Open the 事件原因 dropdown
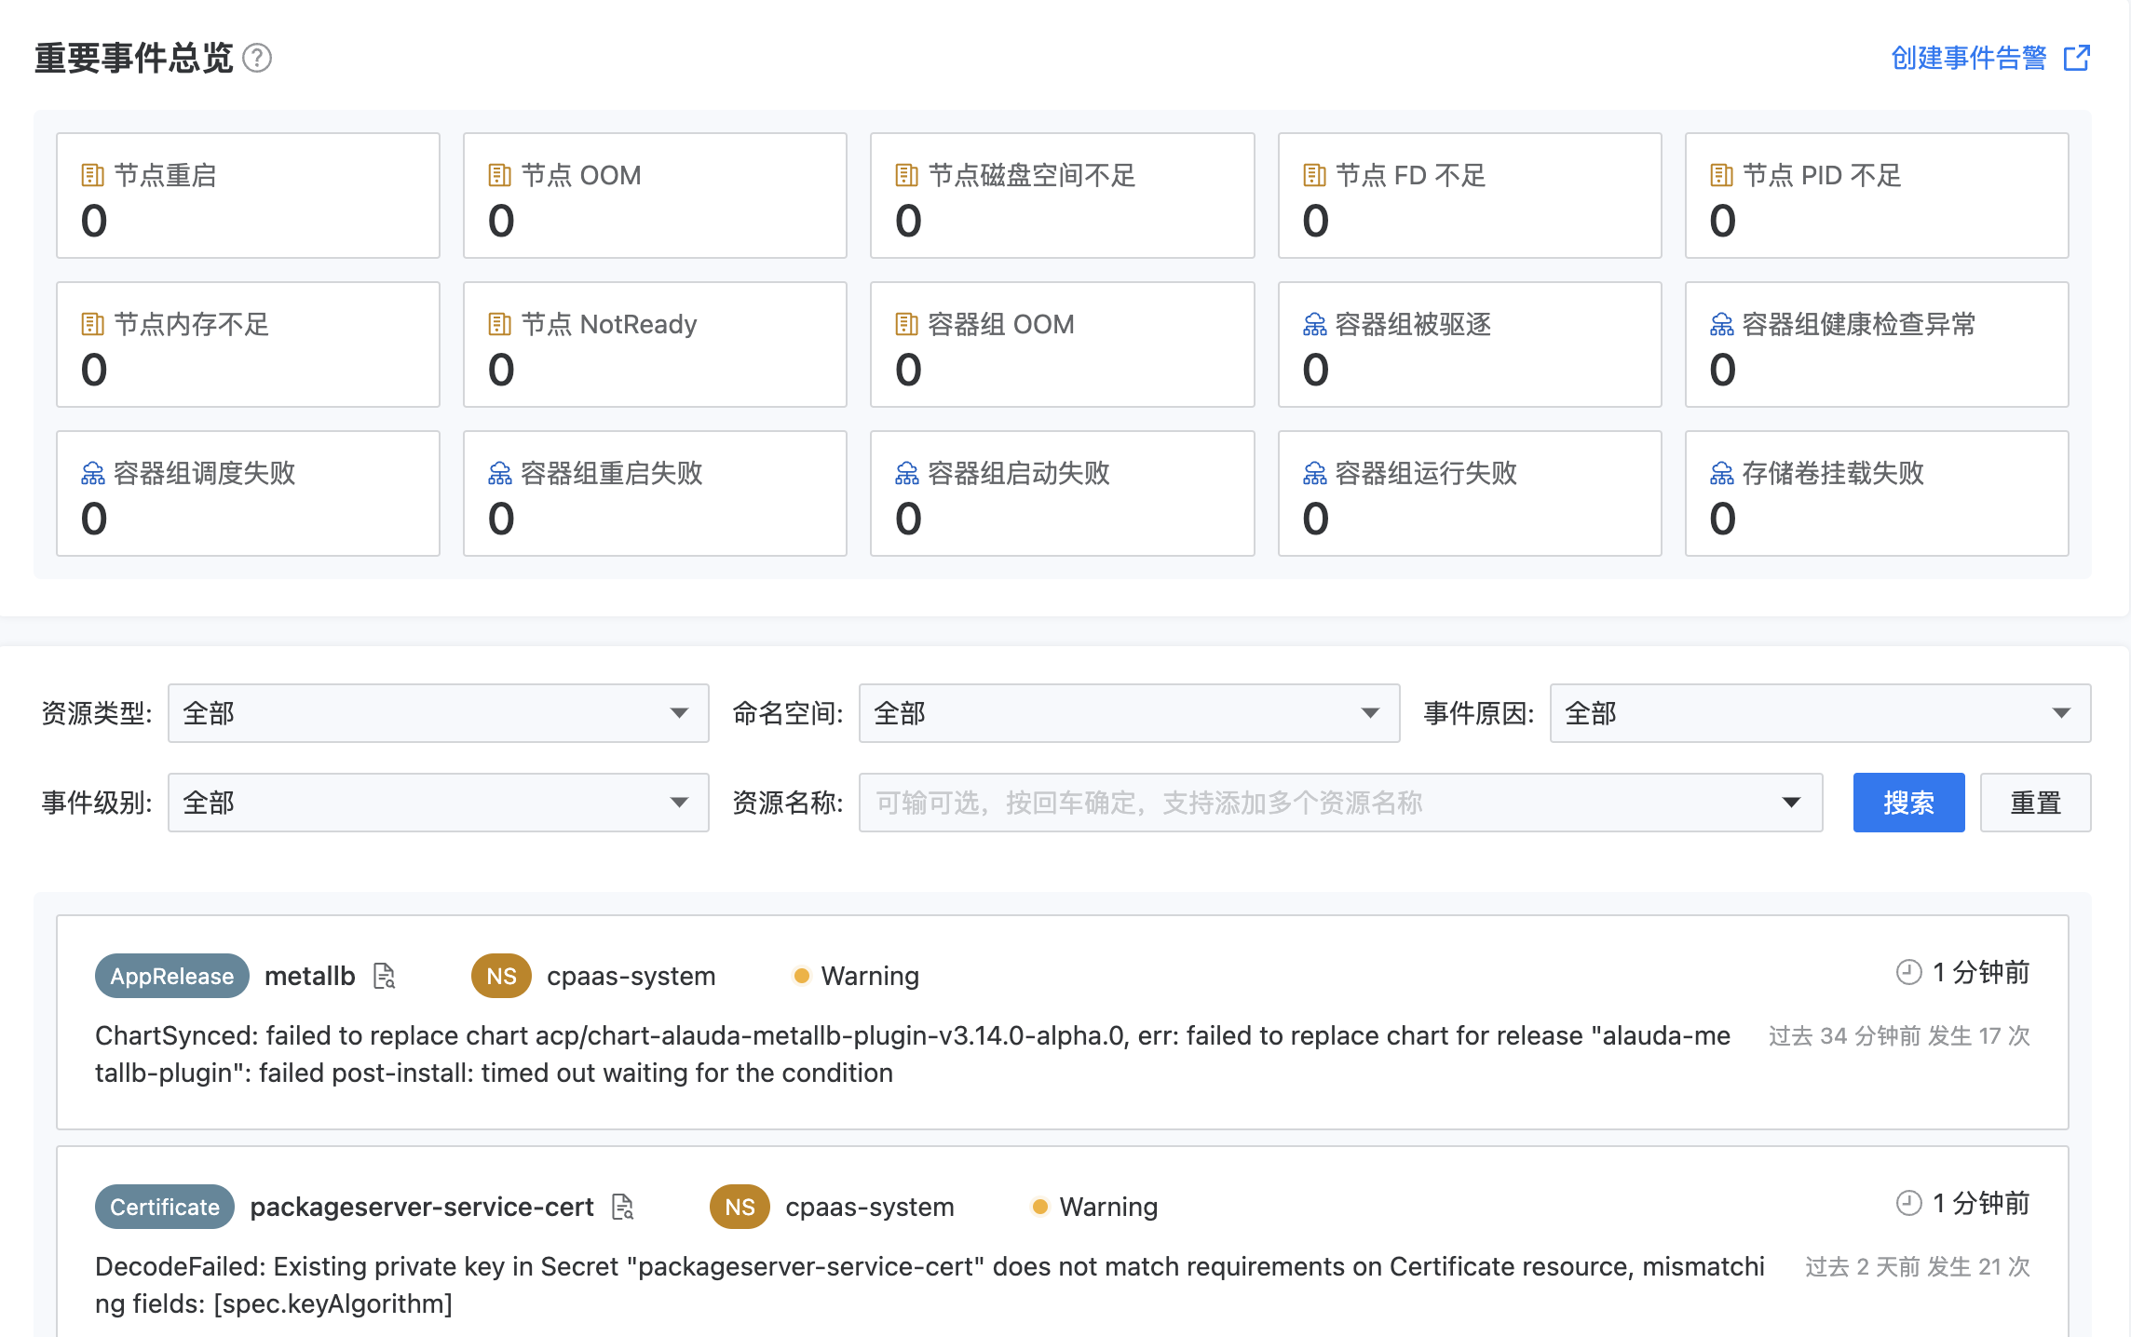 pos(1819,713)
